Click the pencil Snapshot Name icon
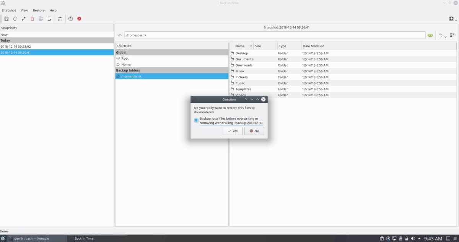Screen dimensions: 459x242 (x=24, y=18)
